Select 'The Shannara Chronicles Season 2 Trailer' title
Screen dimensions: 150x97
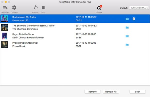pyautogui.click(x=33, y=26)
